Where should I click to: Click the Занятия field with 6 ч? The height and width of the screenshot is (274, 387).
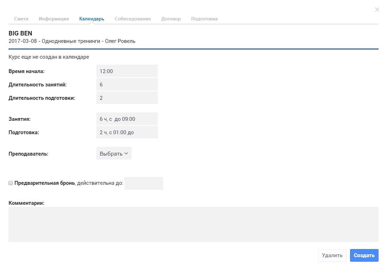(x=127, y=119)
